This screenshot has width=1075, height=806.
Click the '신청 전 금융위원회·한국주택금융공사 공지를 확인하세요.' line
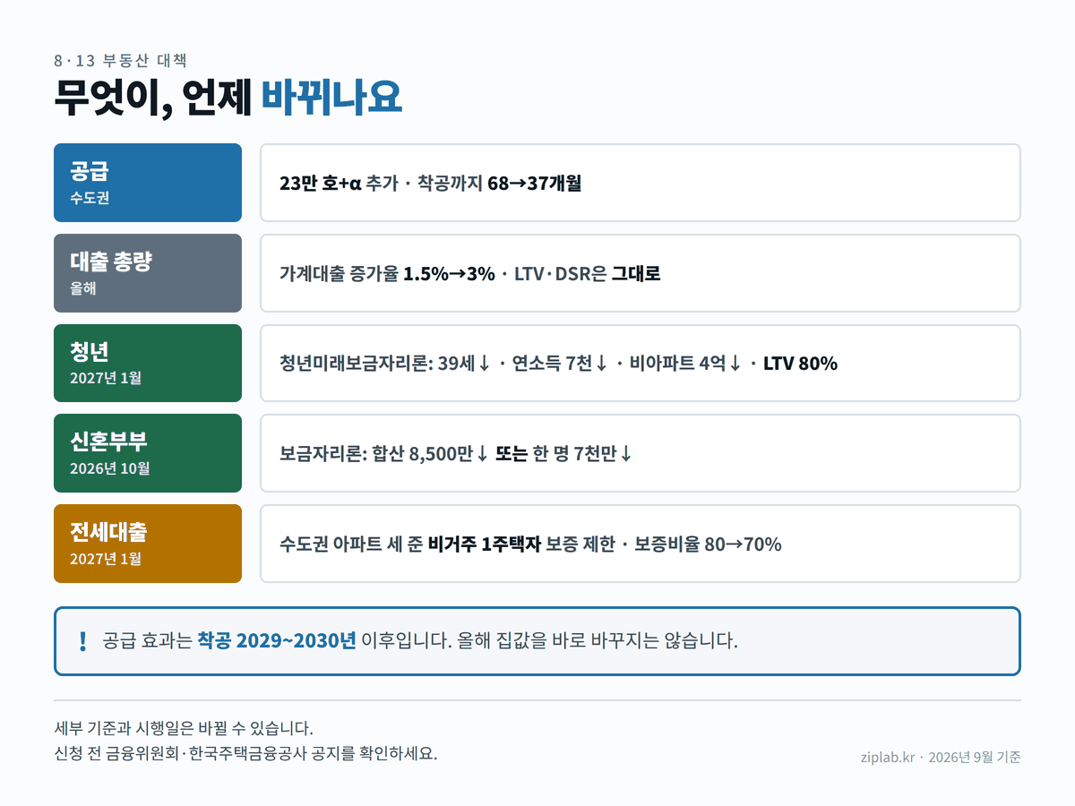point(245,753)
